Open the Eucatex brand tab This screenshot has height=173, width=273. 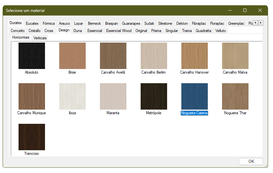pos(32,23)
